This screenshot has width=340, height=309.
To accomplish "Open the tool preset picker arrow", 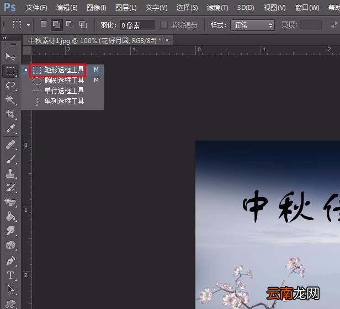I will 28,25.
